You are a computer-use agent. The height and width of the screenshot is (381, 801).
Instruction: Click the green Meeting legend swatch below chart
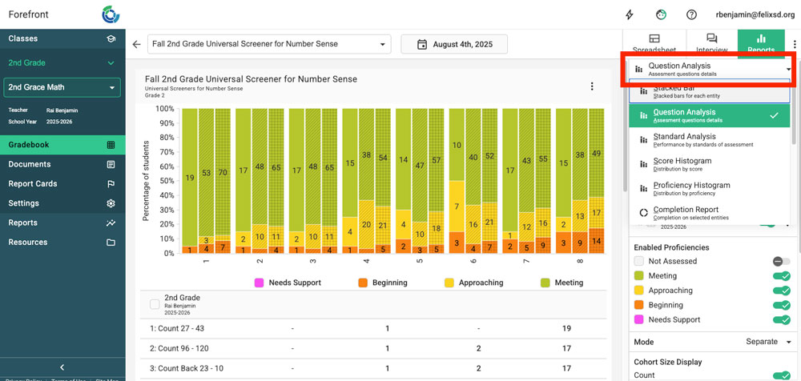pyautogui.click(x=545, y=283)
